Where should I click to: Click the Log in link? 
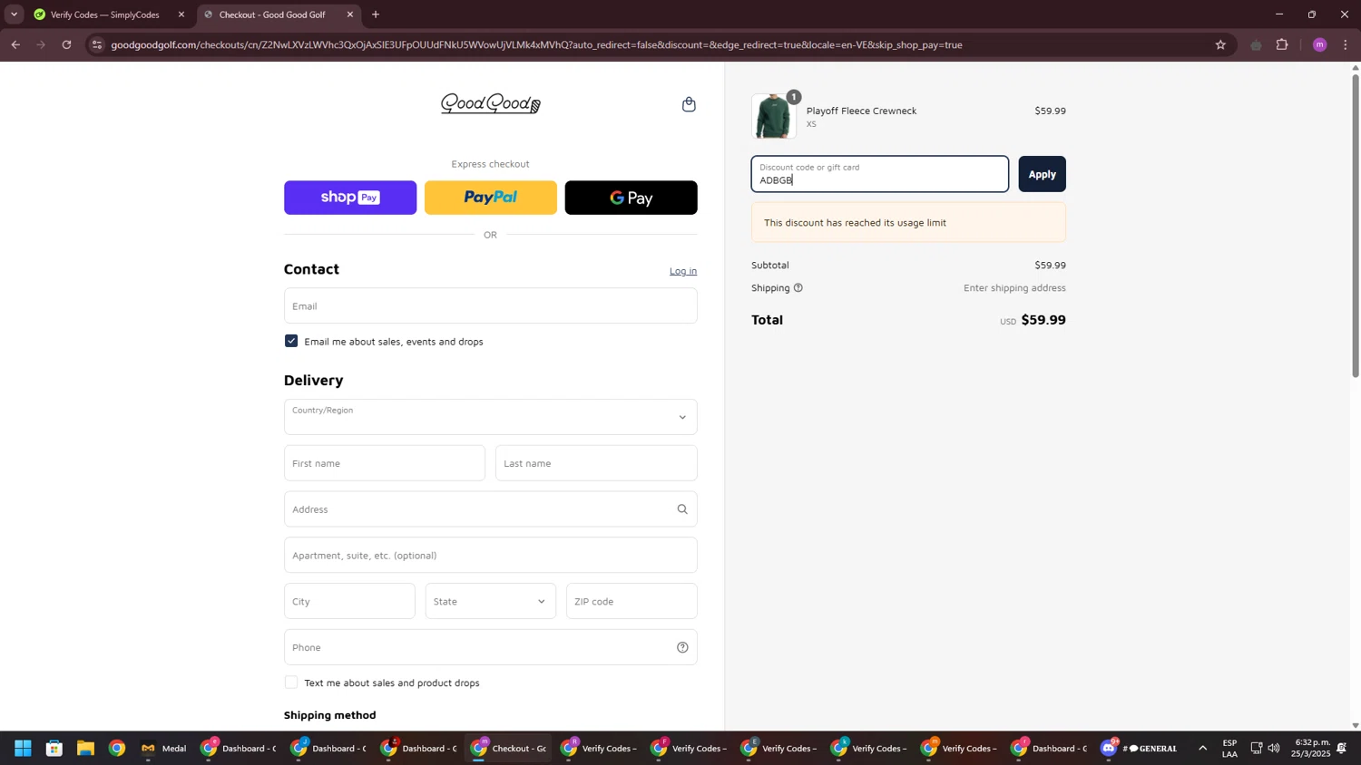[683, 271]
